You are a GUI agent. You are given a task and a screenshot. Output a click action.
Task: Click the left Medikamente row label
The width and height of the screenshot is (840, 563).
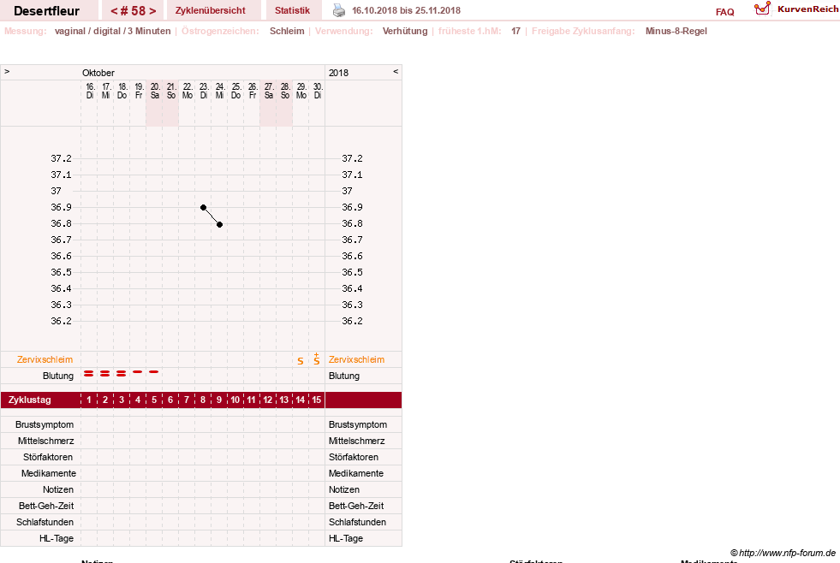click(x=49, y=473)
